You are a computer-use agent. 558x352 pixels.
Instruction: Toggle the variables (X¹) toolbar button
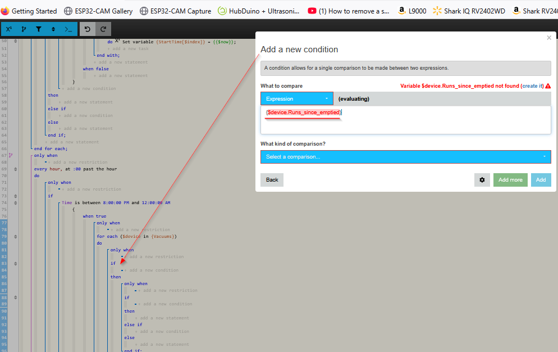9,29
